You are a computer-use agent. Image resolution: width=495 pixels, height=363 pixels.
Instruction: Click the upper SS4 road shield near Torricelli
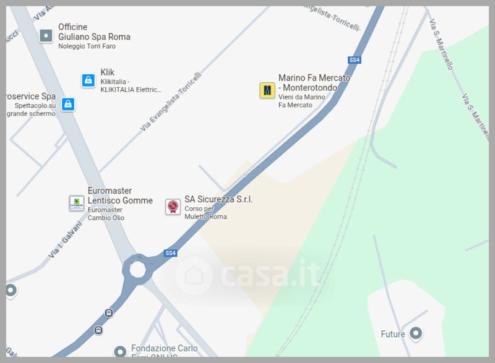(355, 60)
